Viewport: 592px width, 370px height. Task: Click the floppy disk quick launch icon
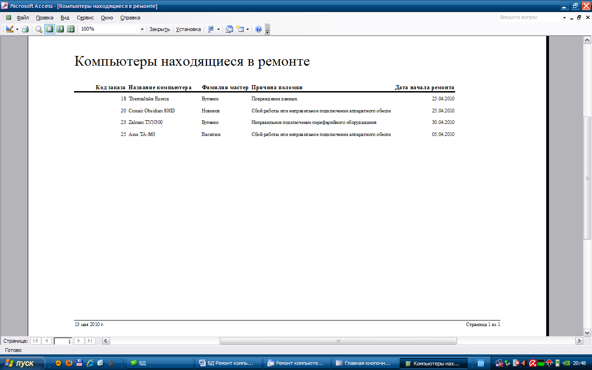[x=80, y=363]
